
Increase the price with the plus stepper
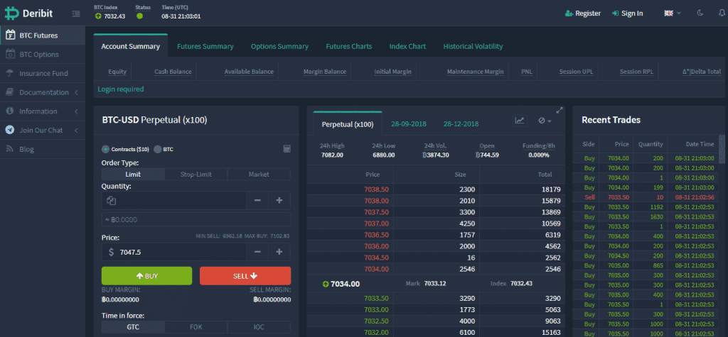click(279, 252)
